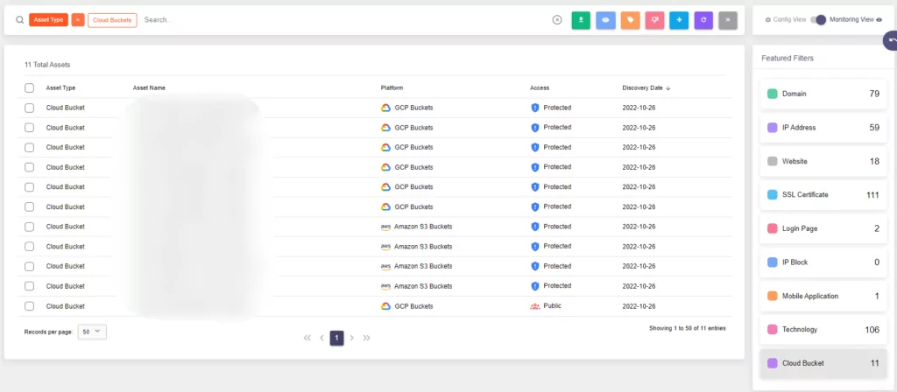Click the purple refresh icon

[x=703, y=20]
